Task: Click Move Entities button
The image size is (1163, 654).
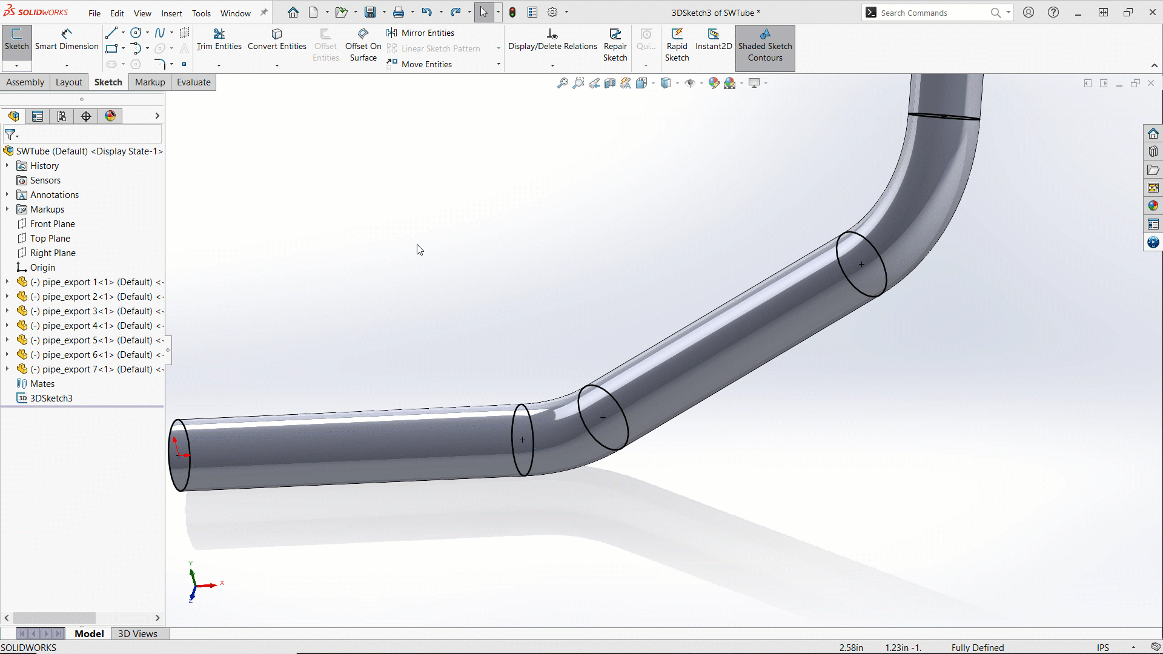Action: 419,64
